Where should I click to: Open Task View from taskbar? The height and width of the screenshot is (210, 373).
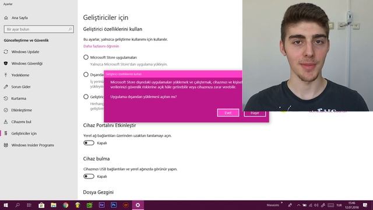[29, 205]
